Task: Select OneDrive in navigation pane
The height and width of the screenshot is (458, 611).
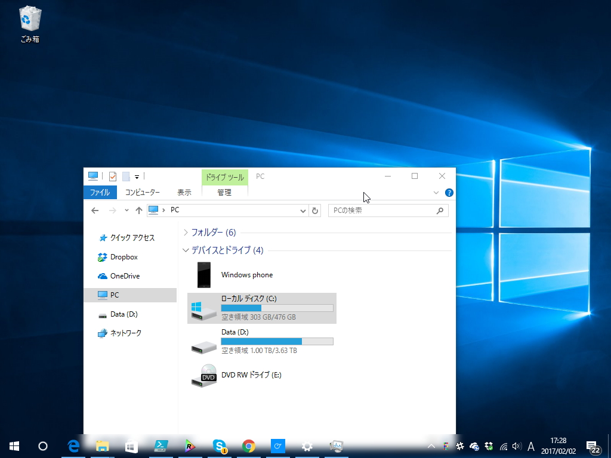Action: coord(131,276)
